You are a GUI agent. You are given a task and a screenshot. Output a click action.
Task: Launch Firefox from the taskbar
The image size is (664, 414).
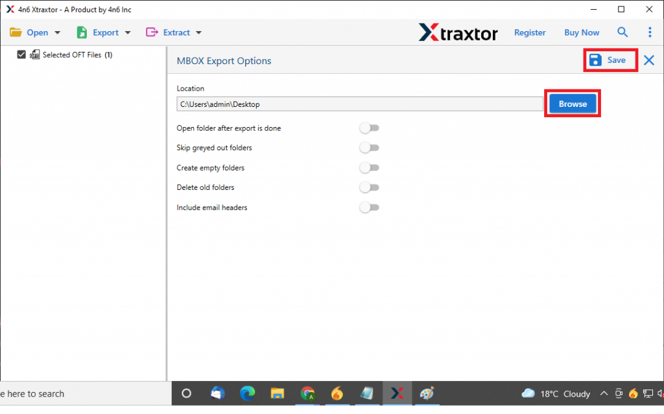pos(337,393)
